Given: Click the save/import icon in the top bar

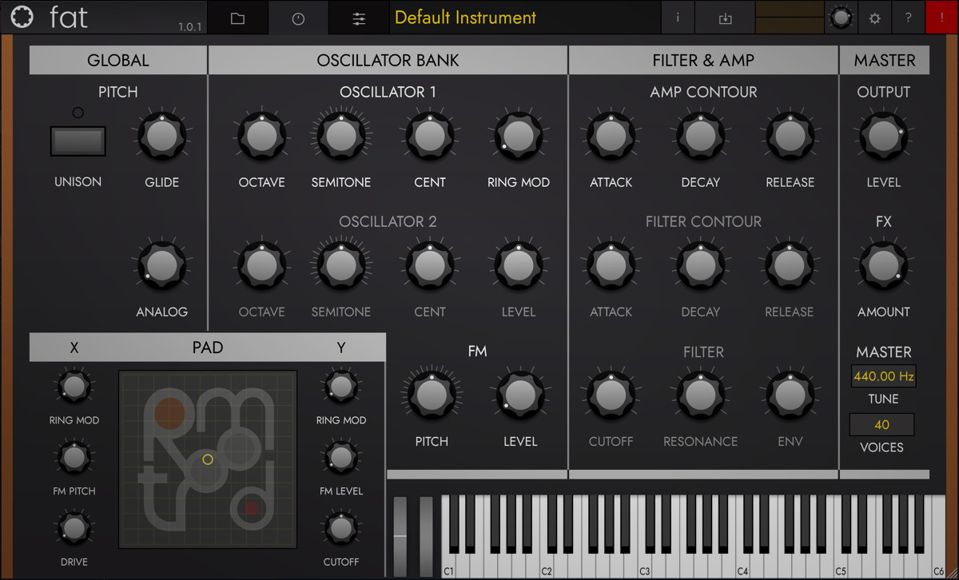Looking at the screenshot, I should 725,17.
